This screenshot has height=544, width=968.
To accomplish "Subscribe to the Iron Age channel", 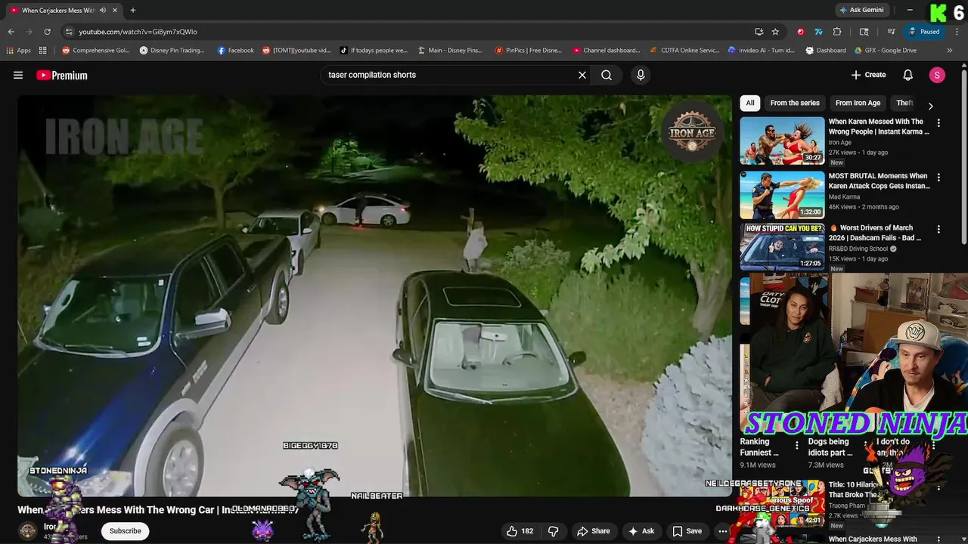I will pyautogui.click(x=125, y=531).
